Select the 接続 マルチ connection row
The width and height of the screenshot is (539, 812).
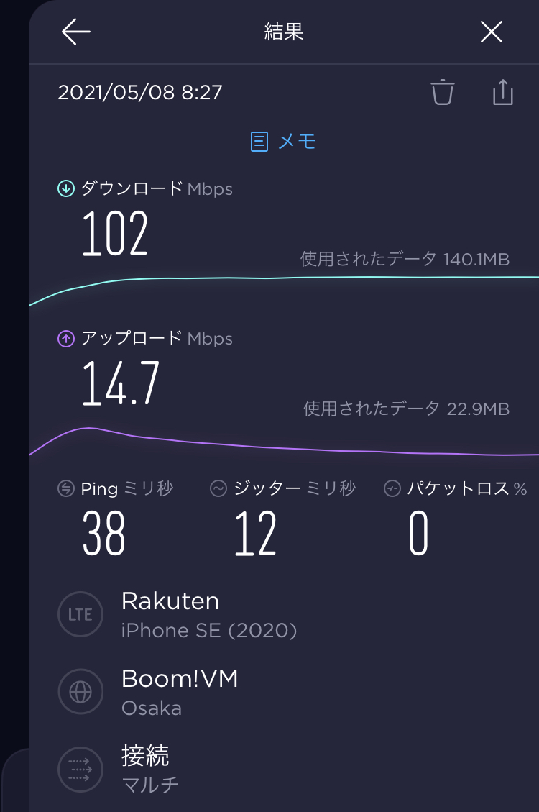[x=149, y=769]
